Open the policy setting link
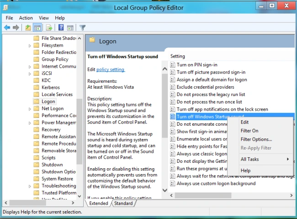 [111, 69]
